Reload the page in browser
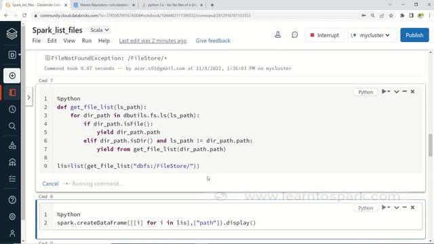 (x=24, y=16)
